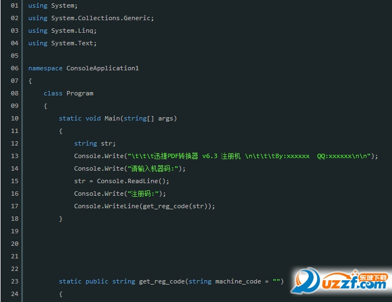Click 'QQ:xxxxxx' text in line 13 string
The height and width of the screenshot is (302, 392).
point(334,156)
